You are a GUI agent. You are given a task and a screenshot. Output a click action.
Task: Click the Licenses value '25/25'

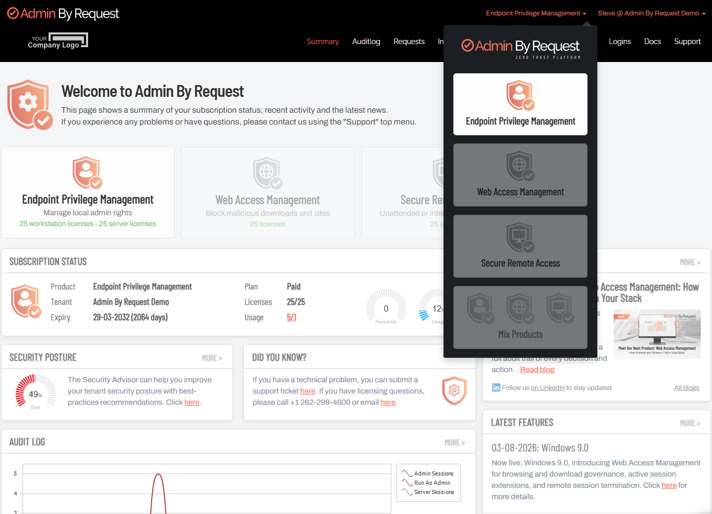(296, 302)
